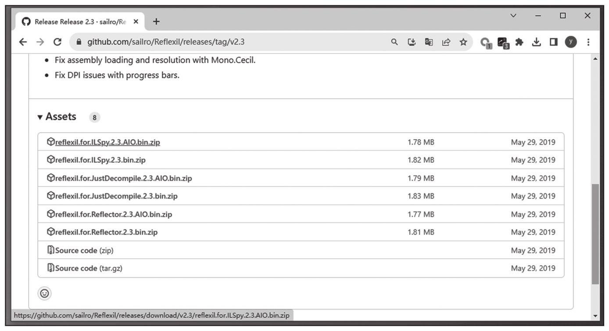Download reflexil.for.Reflector.2.3.bin.zip
Image resolution: width=609 pixels, height=331 pixels.
[x=106, y=232]
